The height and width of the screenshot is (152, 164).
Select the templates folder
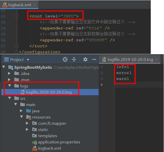[x=47, y=136]
